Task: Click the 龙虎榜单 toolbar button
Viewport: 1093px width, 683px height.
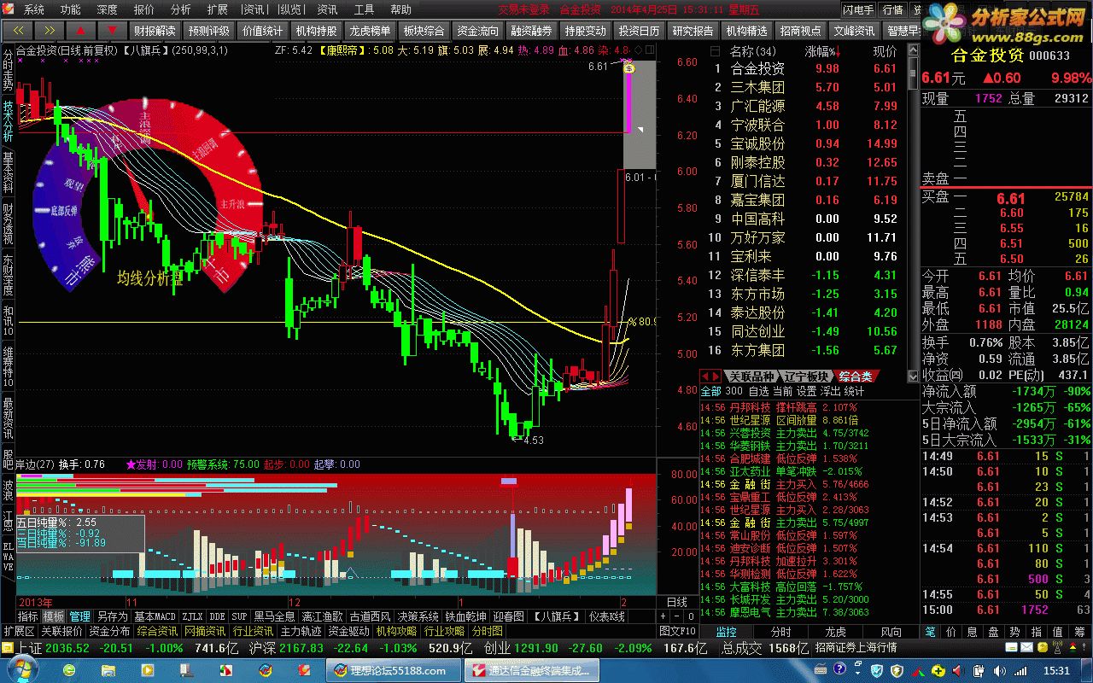Action: (x=370, y=30)
